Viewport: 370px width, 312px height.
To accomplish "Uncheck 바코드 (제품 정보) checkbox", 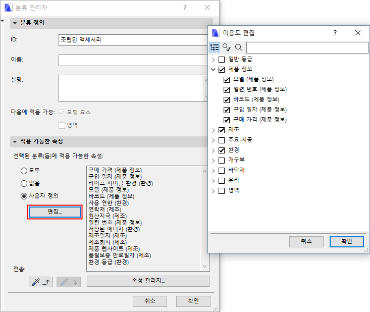I will pos(227,100).
